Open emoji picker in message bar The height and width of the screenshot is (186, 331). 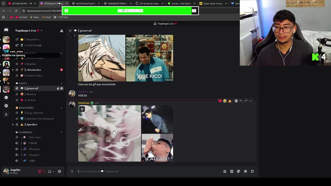click(x=245, y=171)
